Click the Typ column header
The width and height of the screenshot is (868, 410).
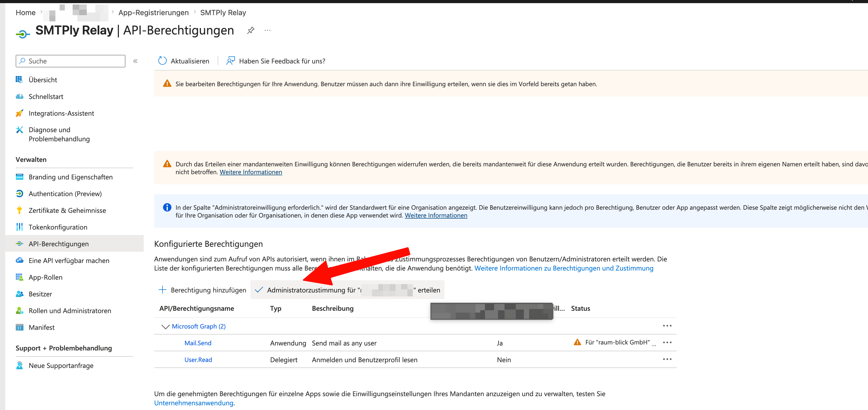pos(276,309)
